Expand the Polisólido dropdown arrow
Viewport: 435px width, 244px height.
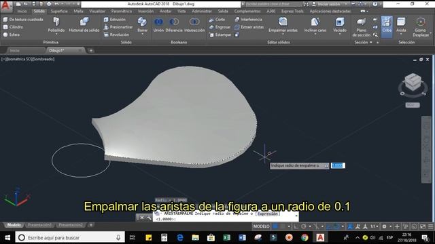pos(56,35)
